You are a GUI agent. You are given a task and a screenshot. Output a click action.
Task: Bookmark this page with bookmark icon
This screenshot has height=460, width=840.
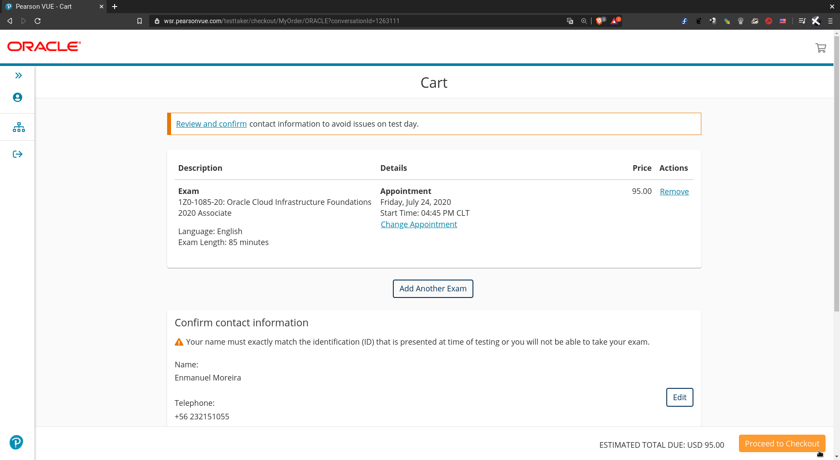pos(140,21)
